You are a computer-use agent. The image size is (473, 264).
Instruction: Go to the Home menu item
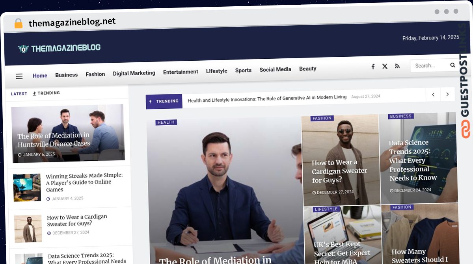[40, 76]
